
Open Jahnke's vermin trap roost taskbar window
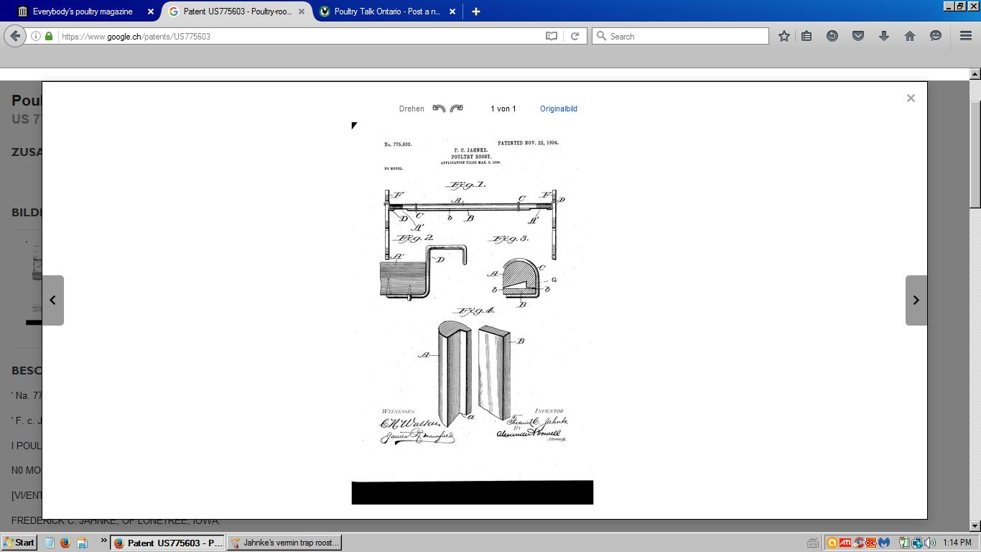(284, 543)
